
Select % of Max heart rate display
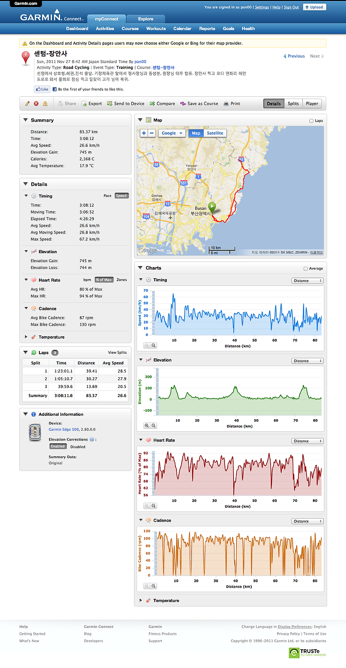[x=104, y=280]
